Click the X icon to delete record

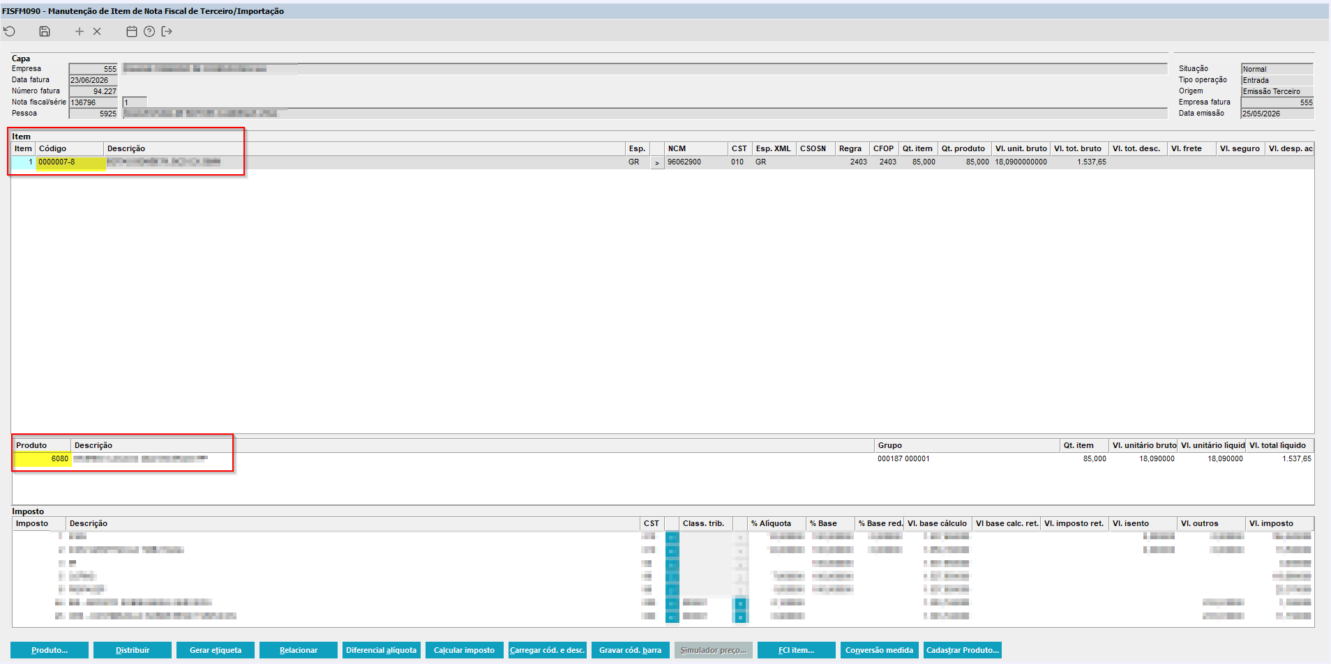(x=97, y=31)
